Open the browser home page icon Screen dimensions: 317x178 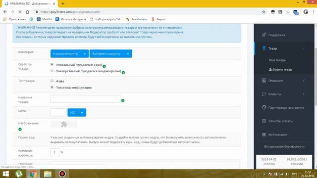coord(28,12)
